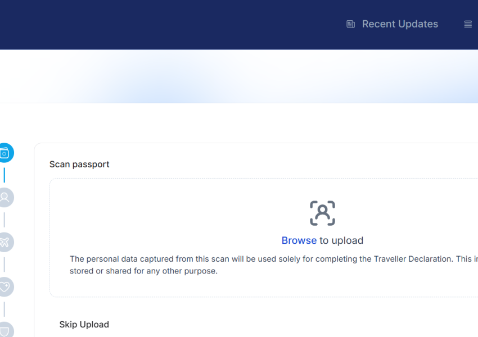Click connector line between person and airplane steps

4,220
